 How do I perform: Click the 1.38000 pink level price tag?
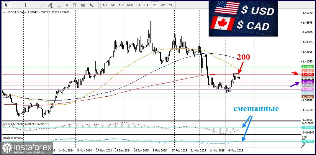coord(307,89)
